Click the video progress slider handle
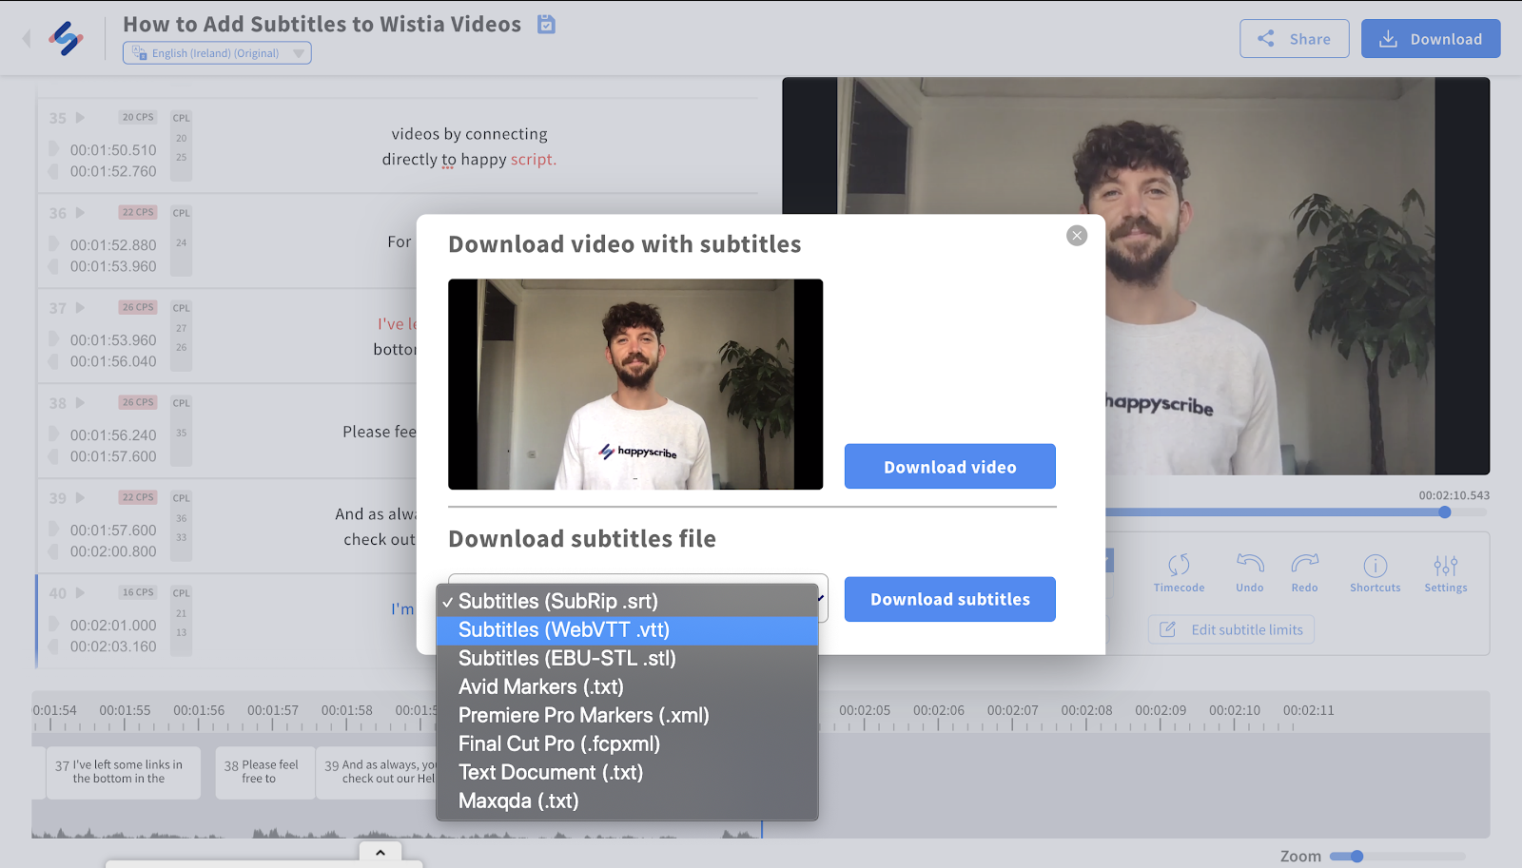1522x868 pixels. point(1445,512)
